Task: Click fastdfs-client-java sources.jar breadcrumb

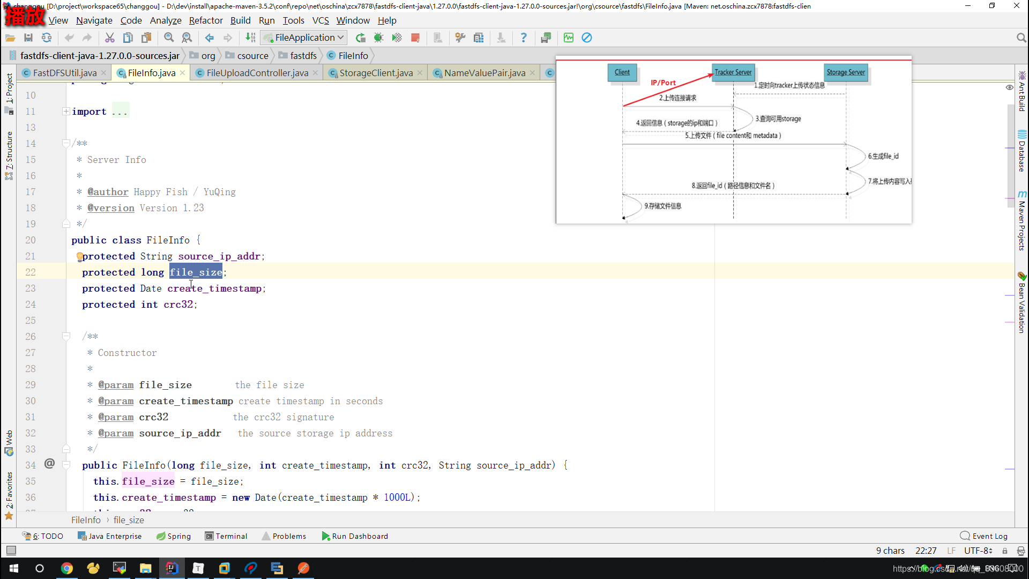Action: coord(94,56)
